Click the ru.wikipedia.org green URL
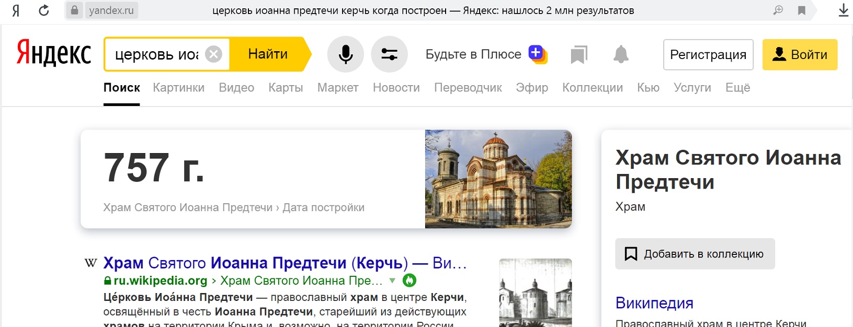Viewport: 853px width, 327px height. (161, 281)
